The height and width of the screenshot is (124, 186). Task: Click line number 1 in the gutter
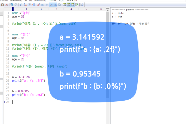tap(8, 13)
